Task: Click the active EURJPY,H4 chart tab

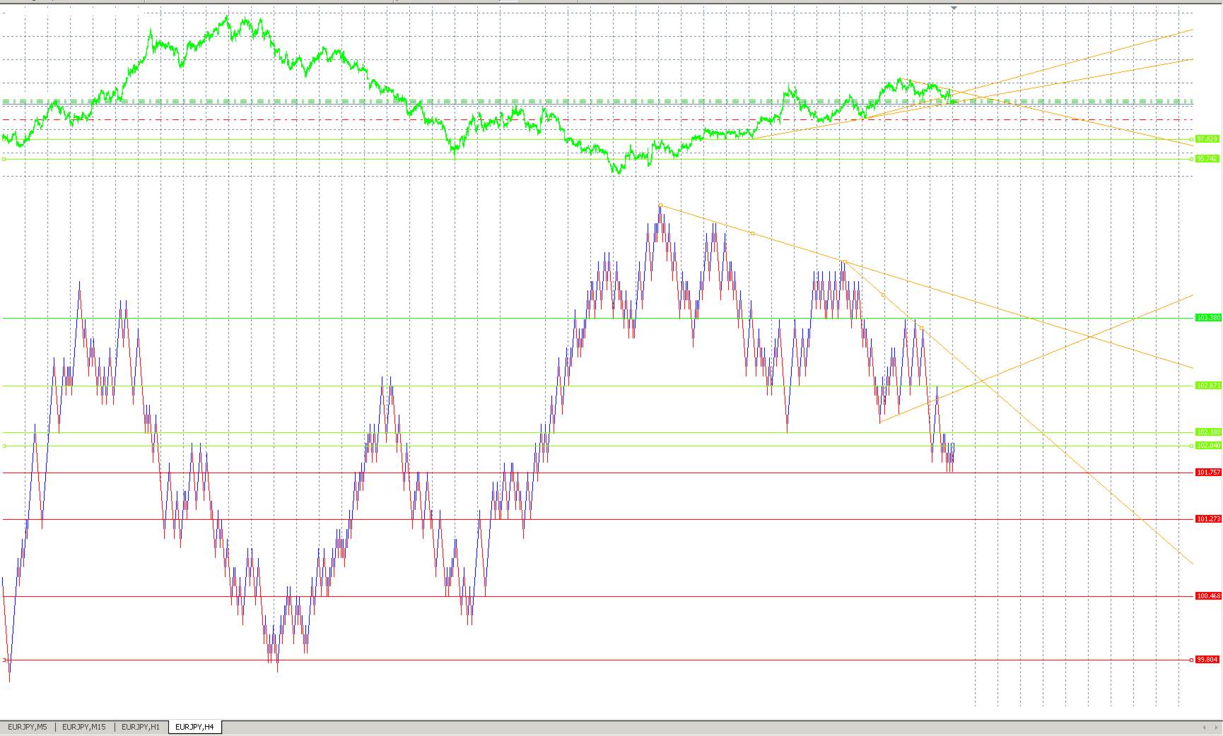Action: [194, 727]
